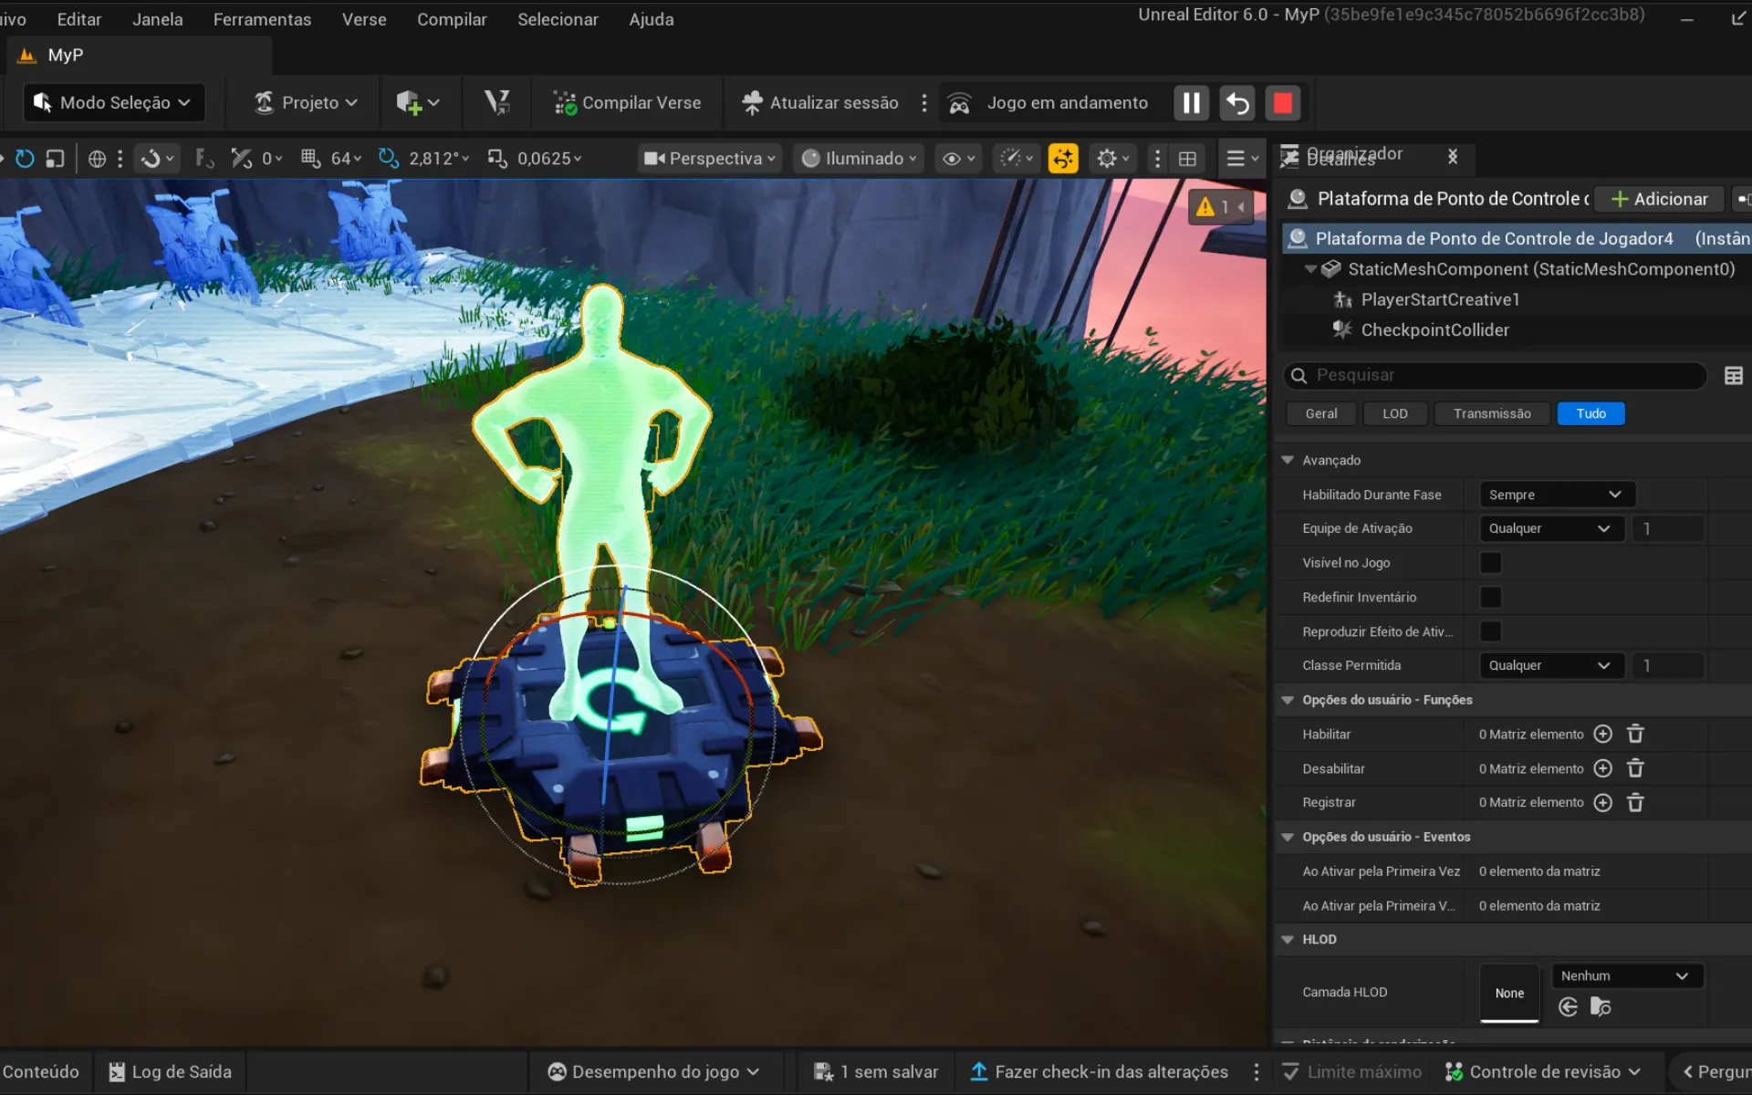This screenshot has height=1095, width=1752.
Task: Stop the running game session
Action: [x=1282, y=103]
